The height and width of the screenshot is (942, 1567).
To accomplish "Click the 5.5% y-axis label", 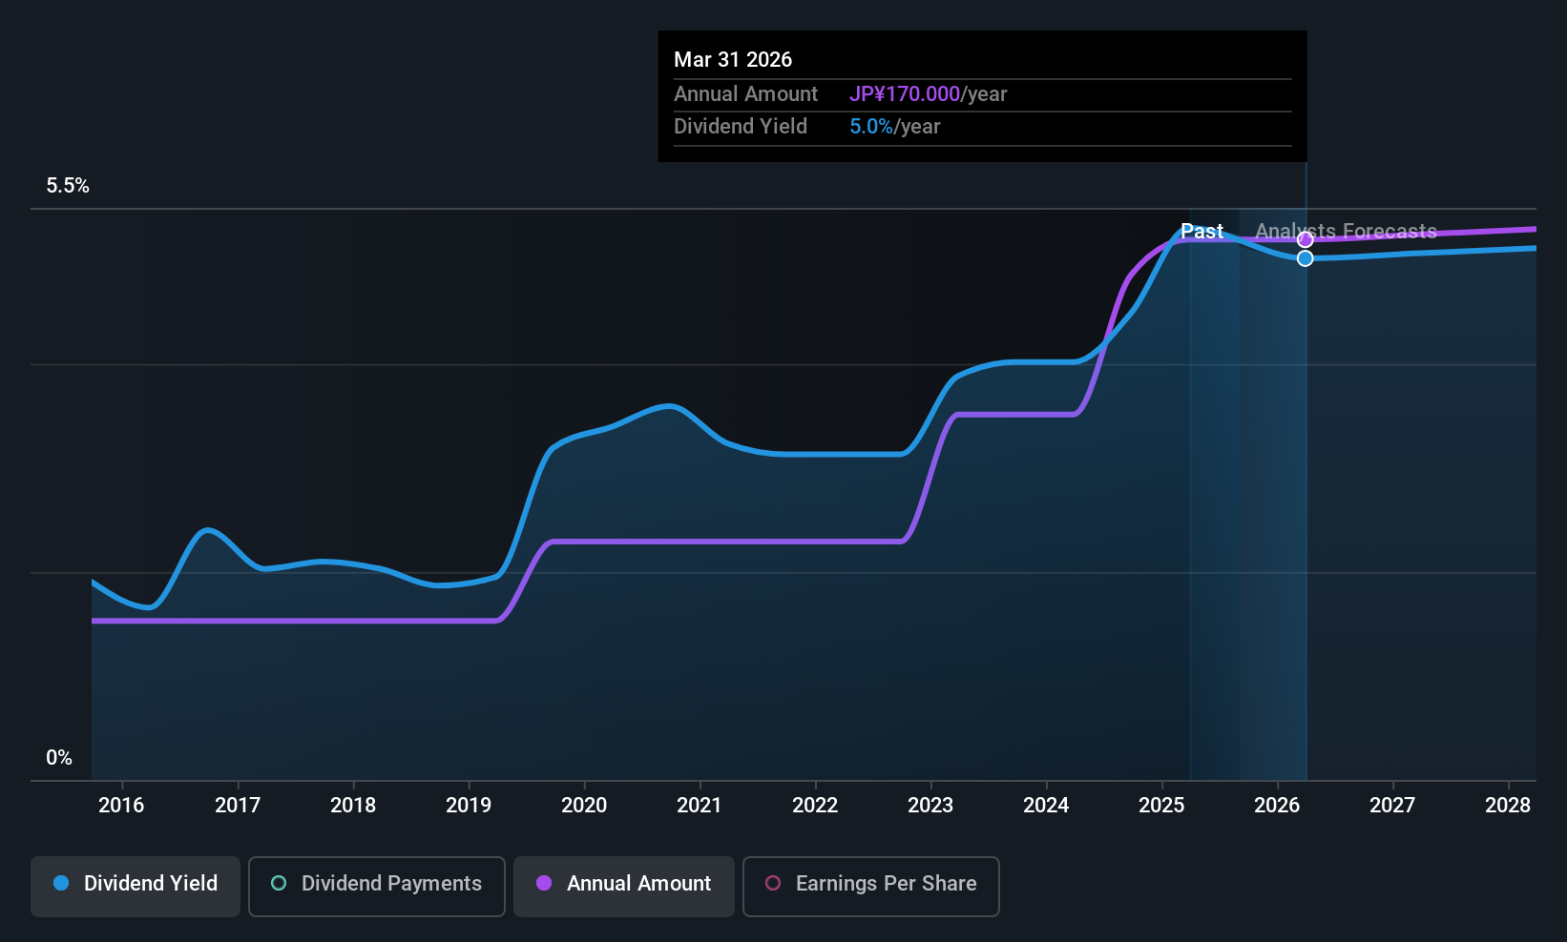I will 68,186.
